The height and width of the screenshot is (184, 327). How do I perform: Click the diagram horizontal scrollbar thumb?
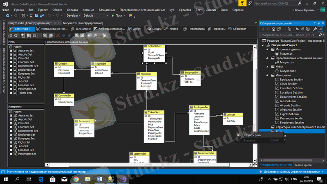[x=149, y=165]
